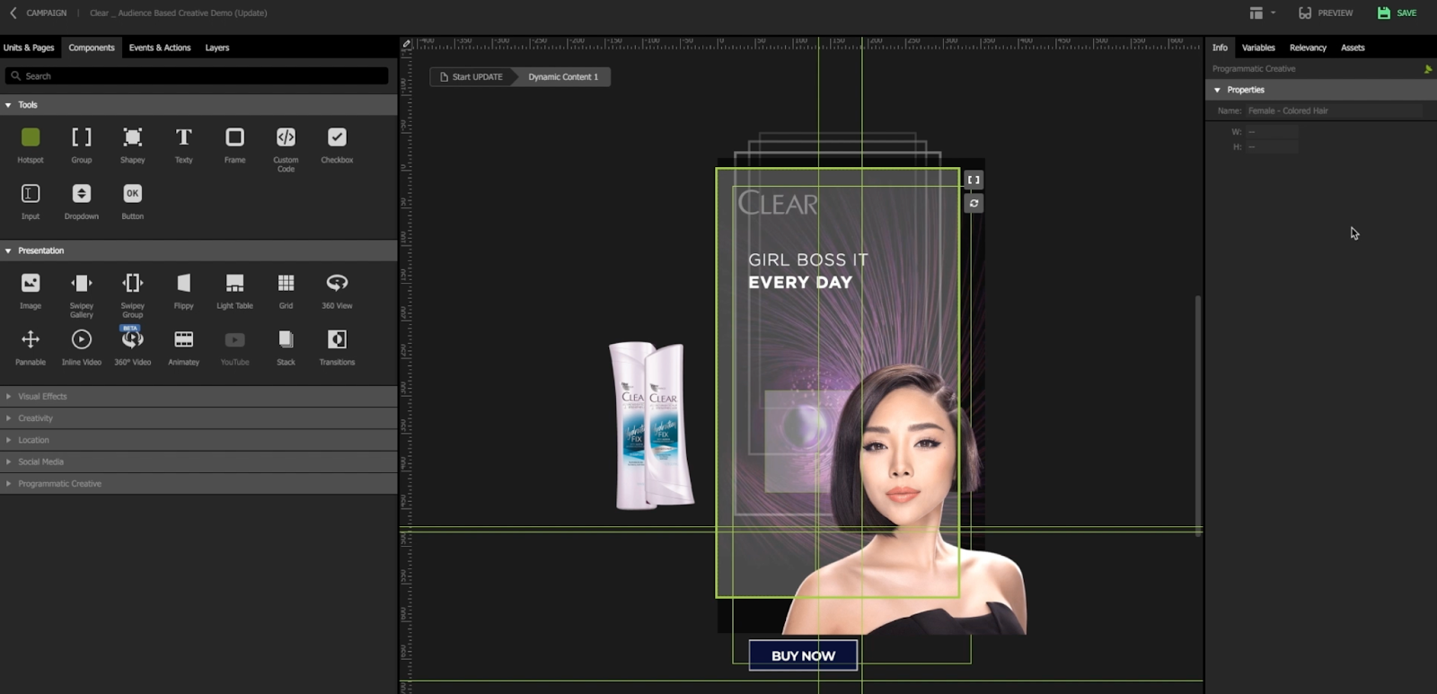Image resolution: width=1437 pixels, height=694 pixels.
Task: Click the components Search field
Action: point(198,76)
